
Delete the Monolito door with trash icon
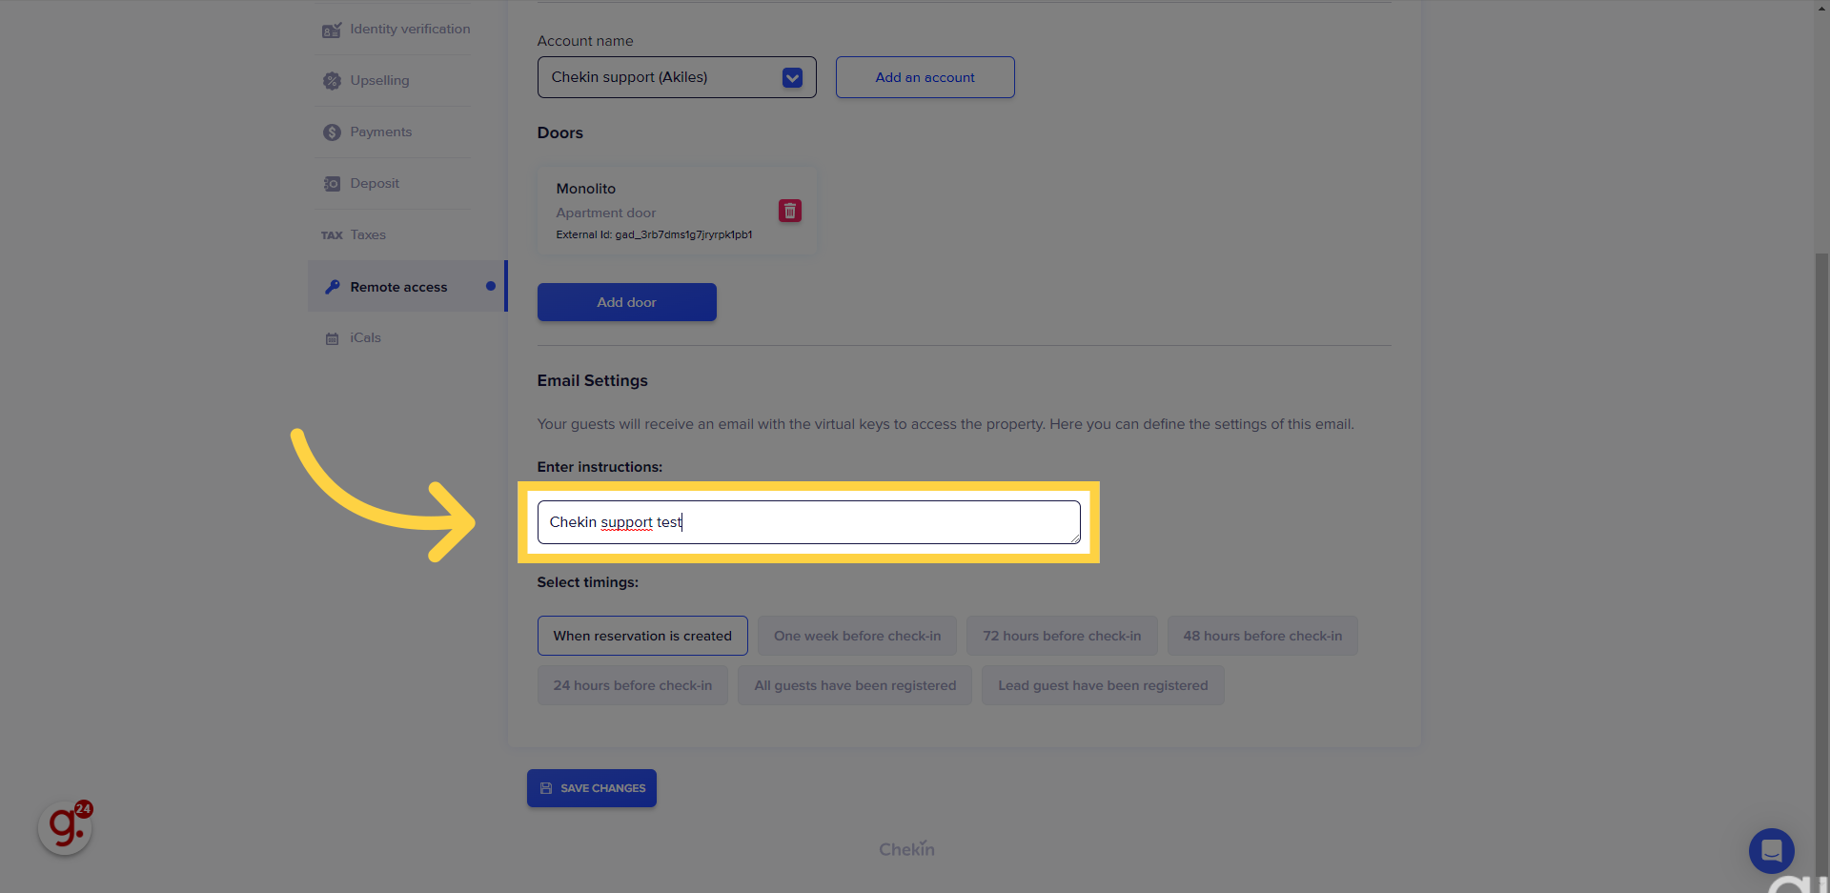click(x=790, y=211)
